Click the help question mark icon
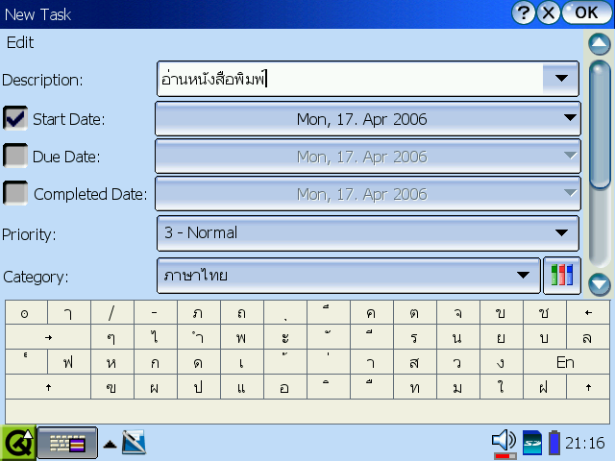 click(x=524, y=12)
